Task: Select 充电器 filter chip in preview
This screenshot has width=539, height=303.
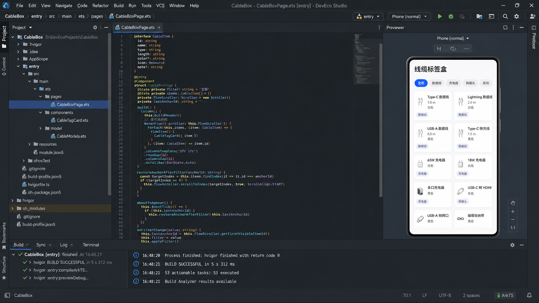Action: pos(453,83)
